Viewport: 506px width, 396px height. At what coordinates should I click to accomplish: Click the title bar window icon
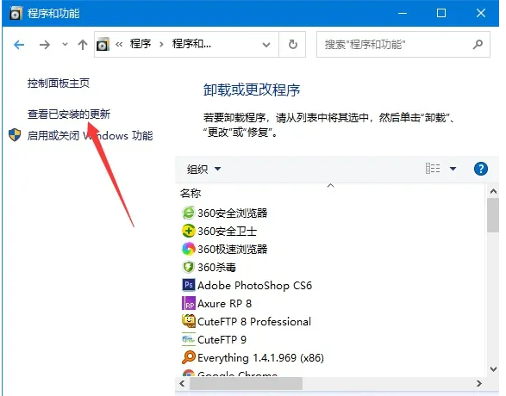click(x=16, y=14)
